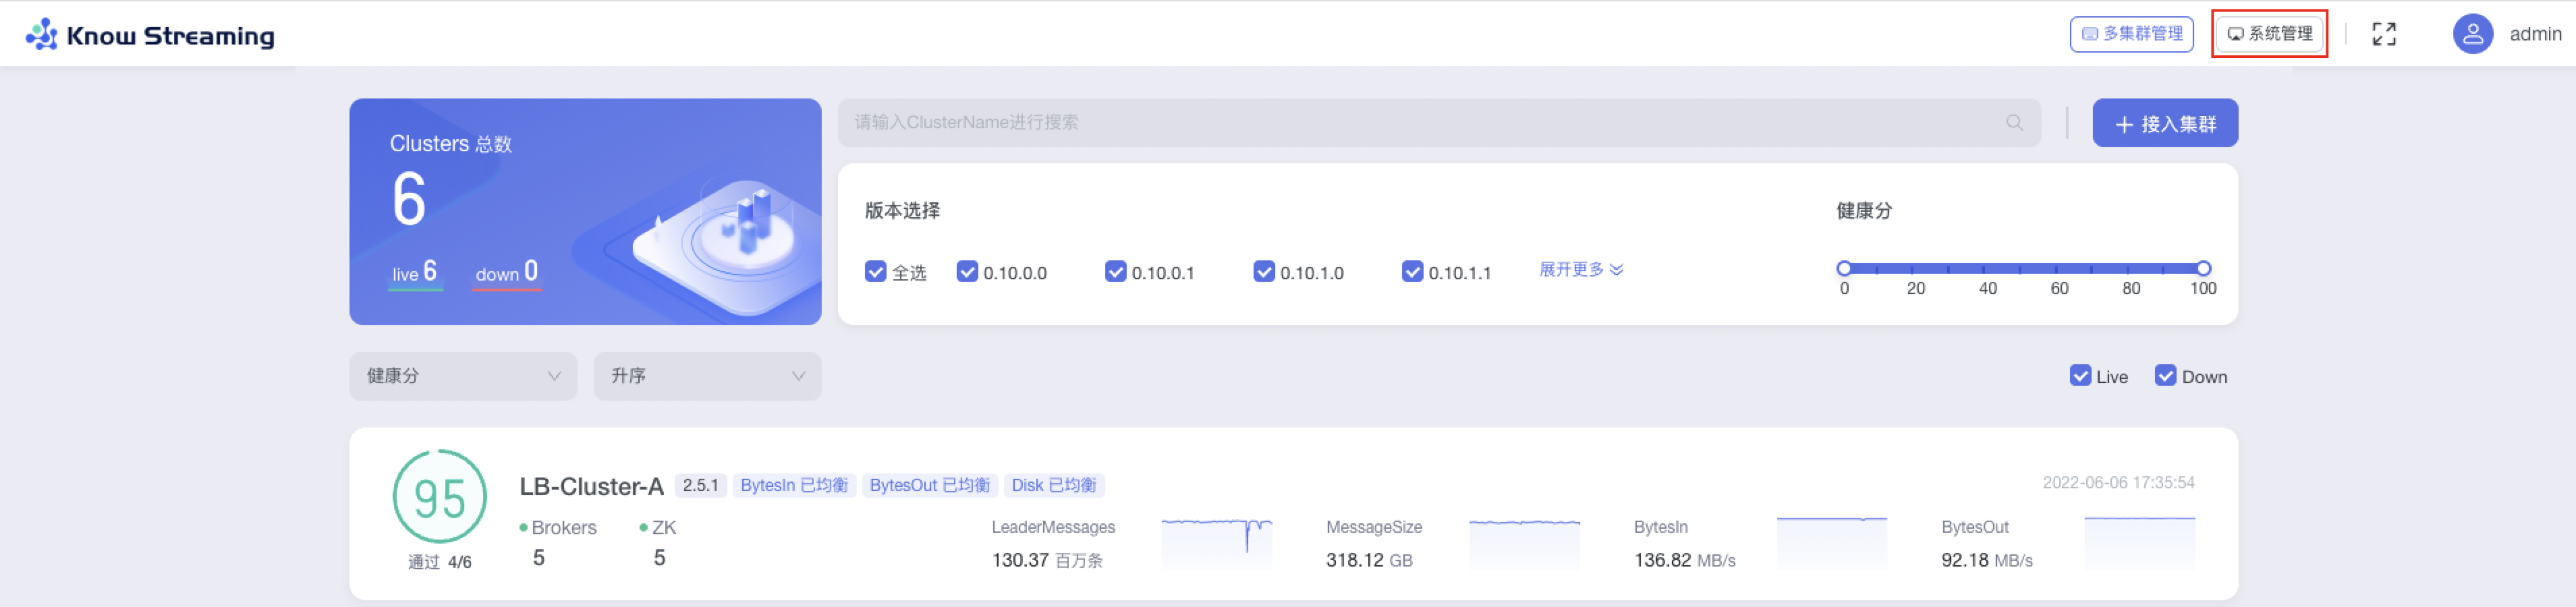Viewport: 2576px width, 607px height.
Task: Toggle the 0.10.0.1 version checkbox
Action: 1115,272
